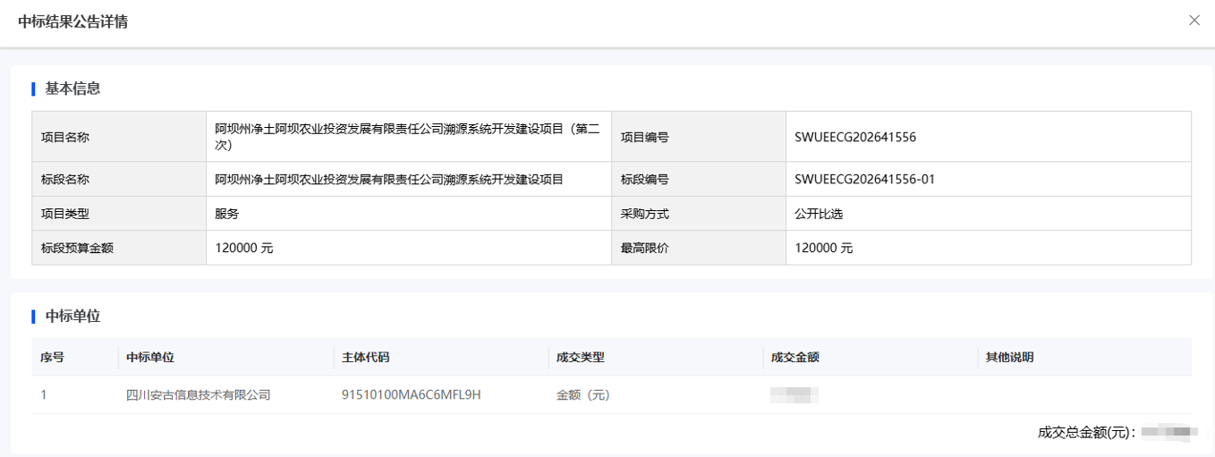
Task: Click the 项目类型 label cell
Action: click(119, 214)
